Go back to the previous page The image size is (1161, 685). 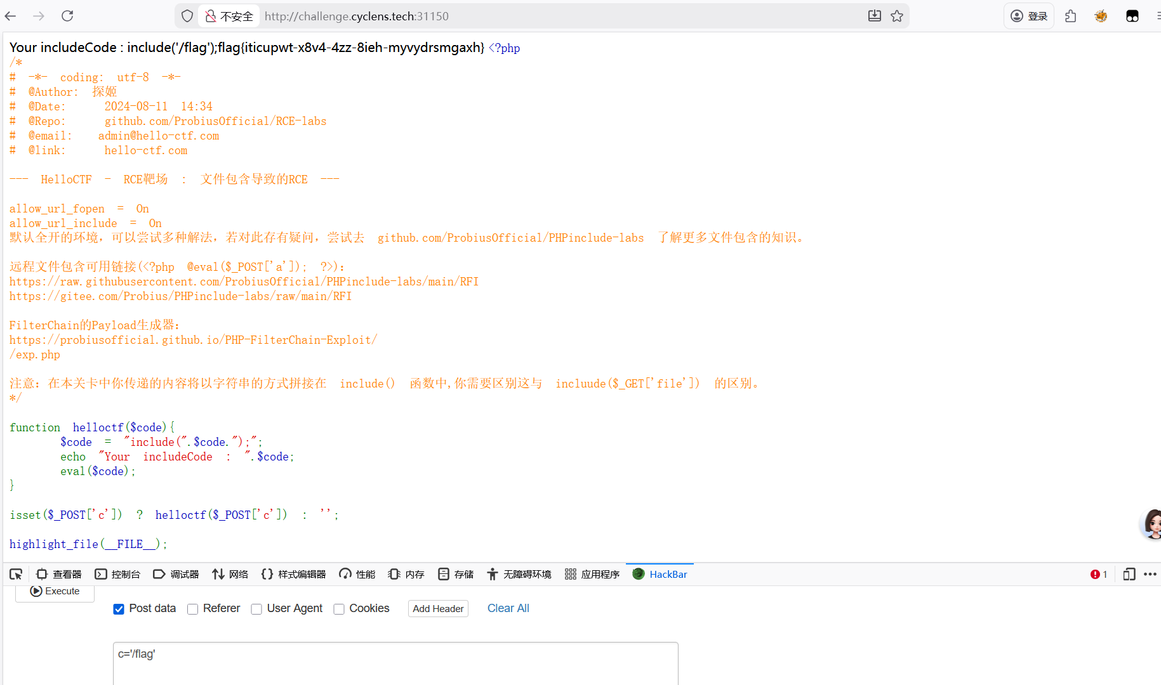[11, 16]
